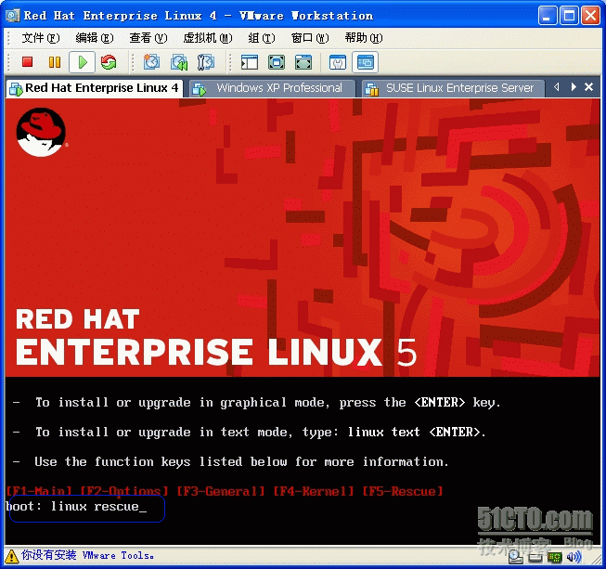Screen dimensions: 606x569
Task: Click the resize grip at window corner
Action: click(597, 560)
